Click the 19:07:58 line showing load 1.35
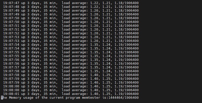 (x=71, y=71)
